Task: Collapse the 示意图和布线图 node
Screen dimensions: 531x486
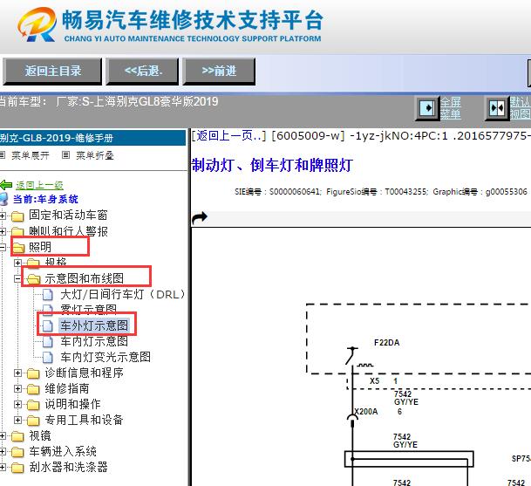Action: pyautogui.click(x=18, y=278)
